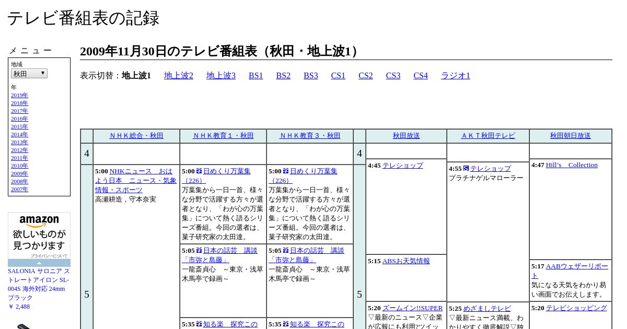Viewport: 627px width, 329px height.
Task: Open the Amazon ad banner image
Action: point(39,236)
